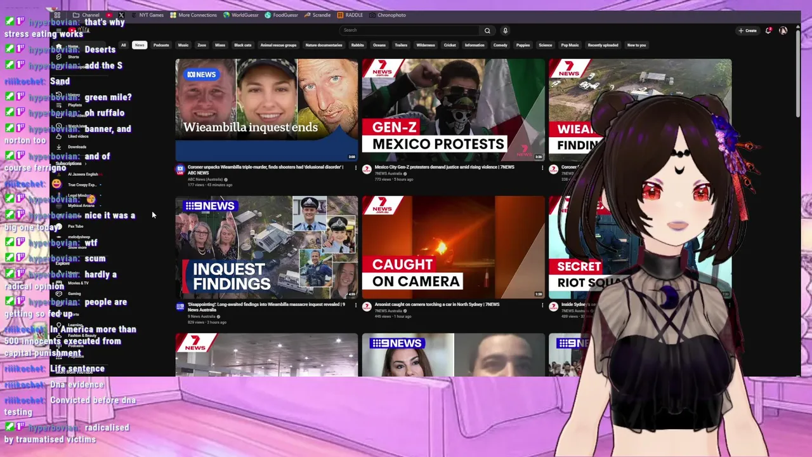Select the Nature documentaries chip
812x457 pixels.
(x=324, y=45)
